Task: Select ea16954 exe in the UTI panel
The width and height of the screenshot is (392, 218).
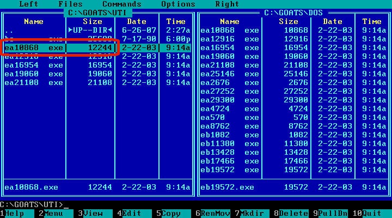Action: click(x=97, y=65)
